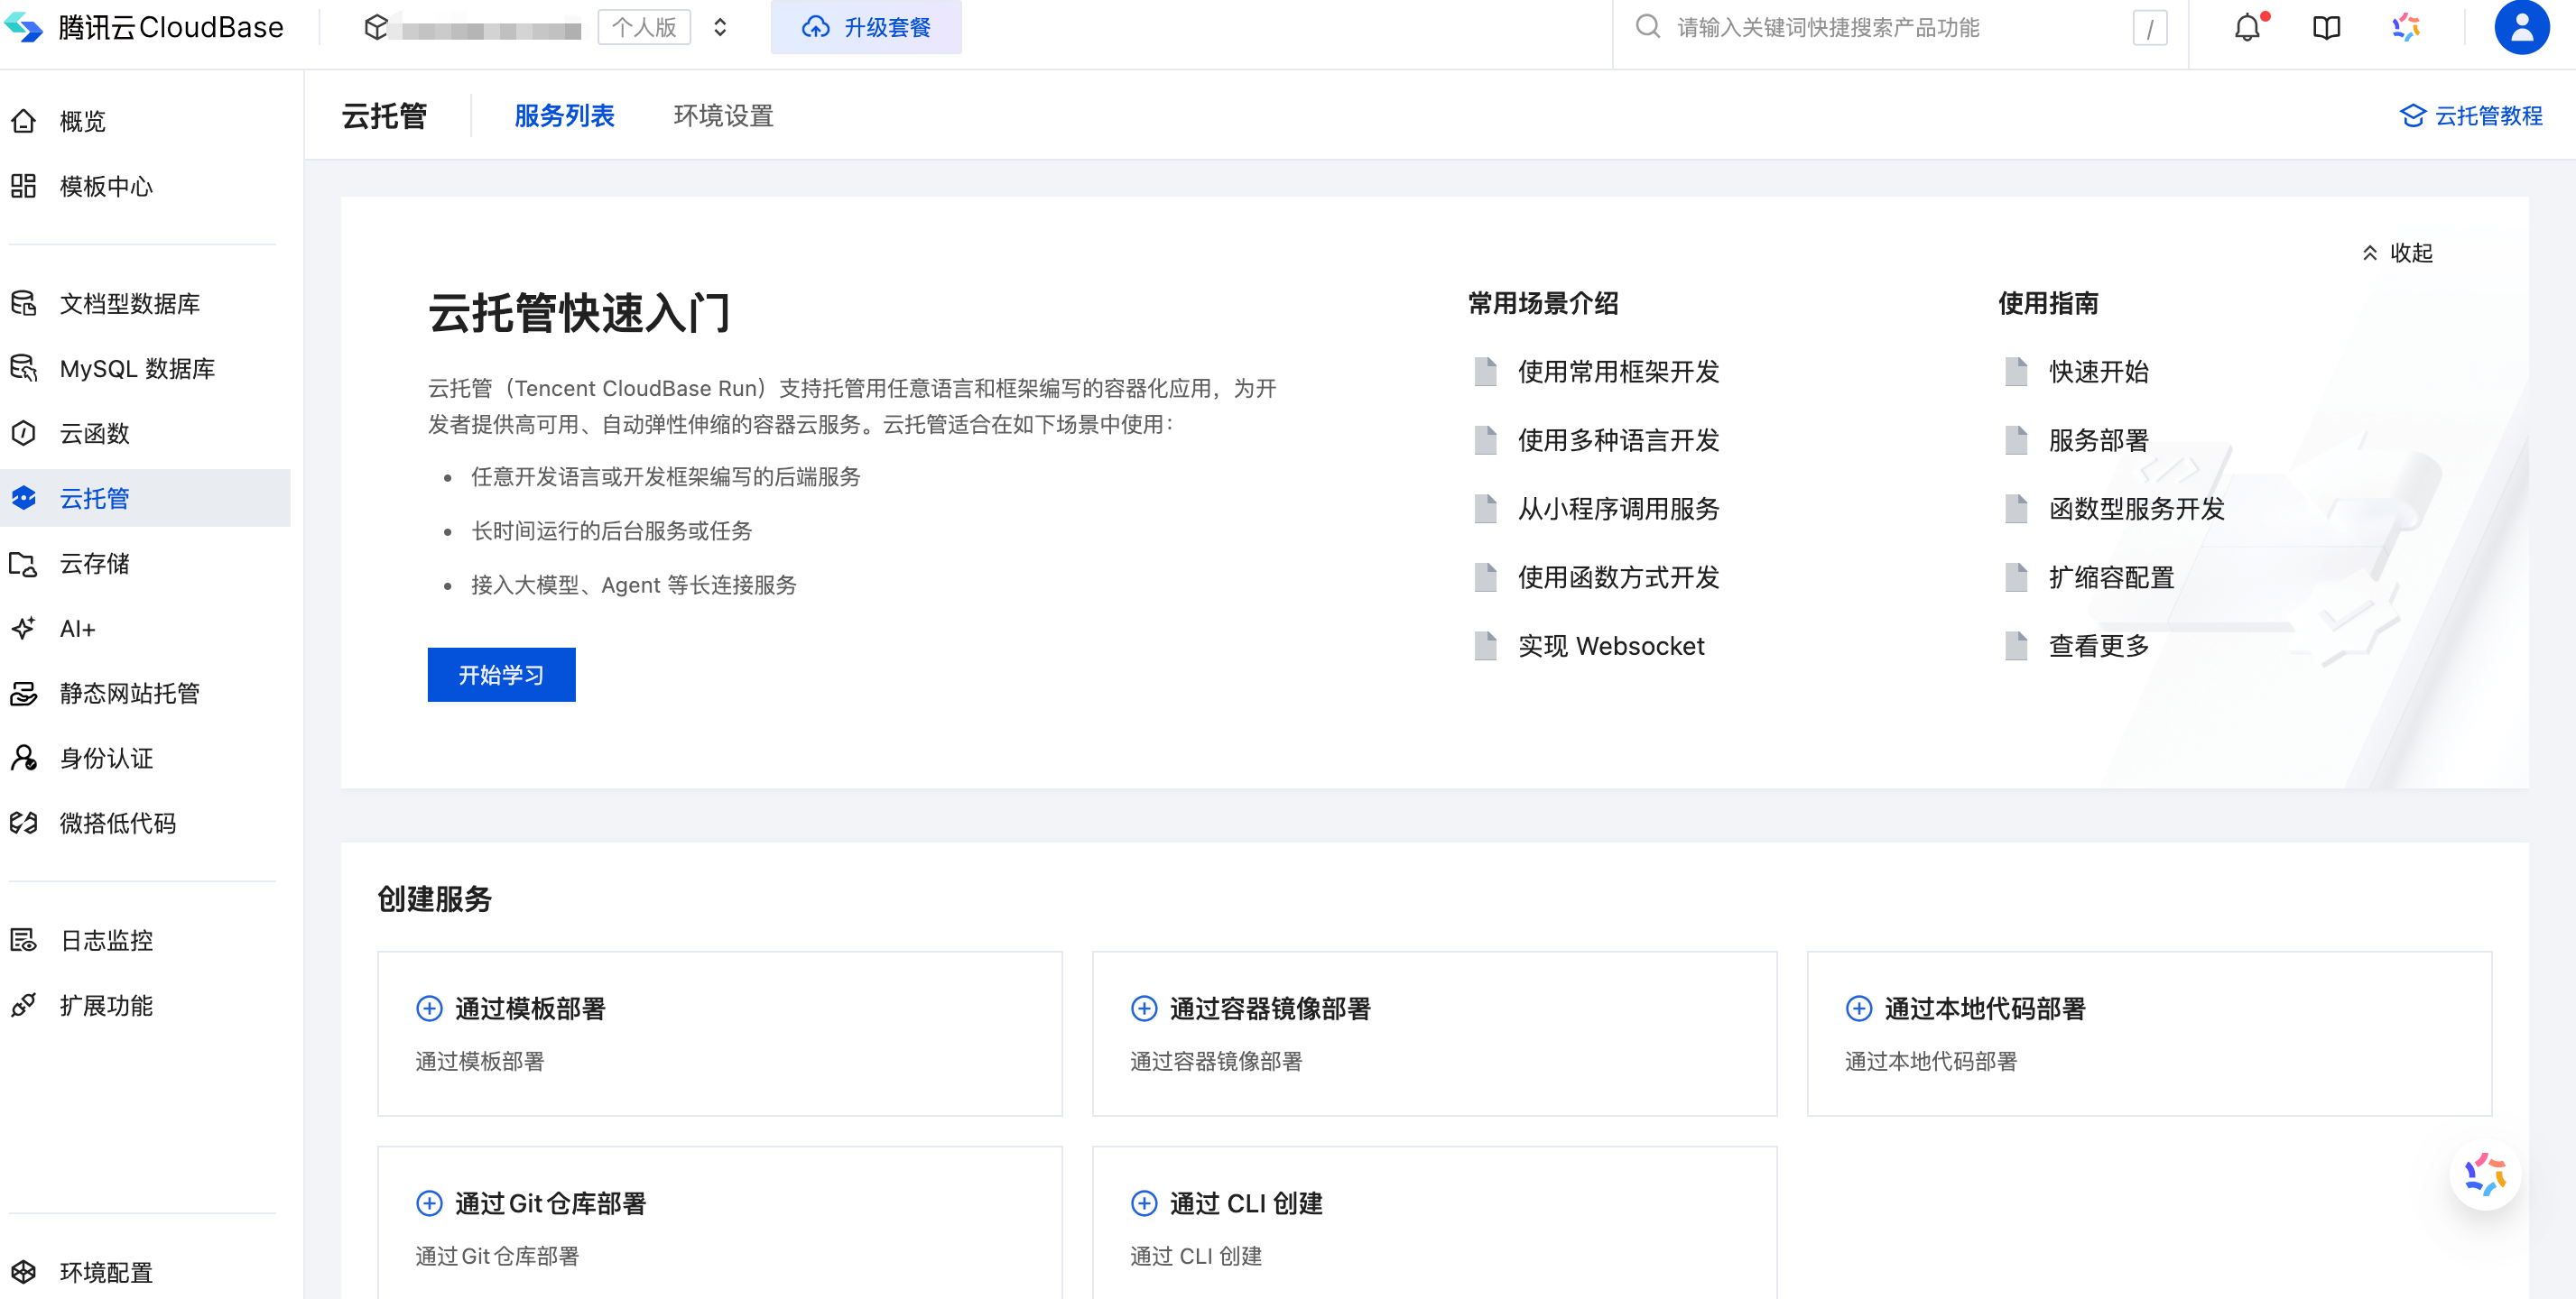Click the 升级套餐 upgrade button

point(866,28)
